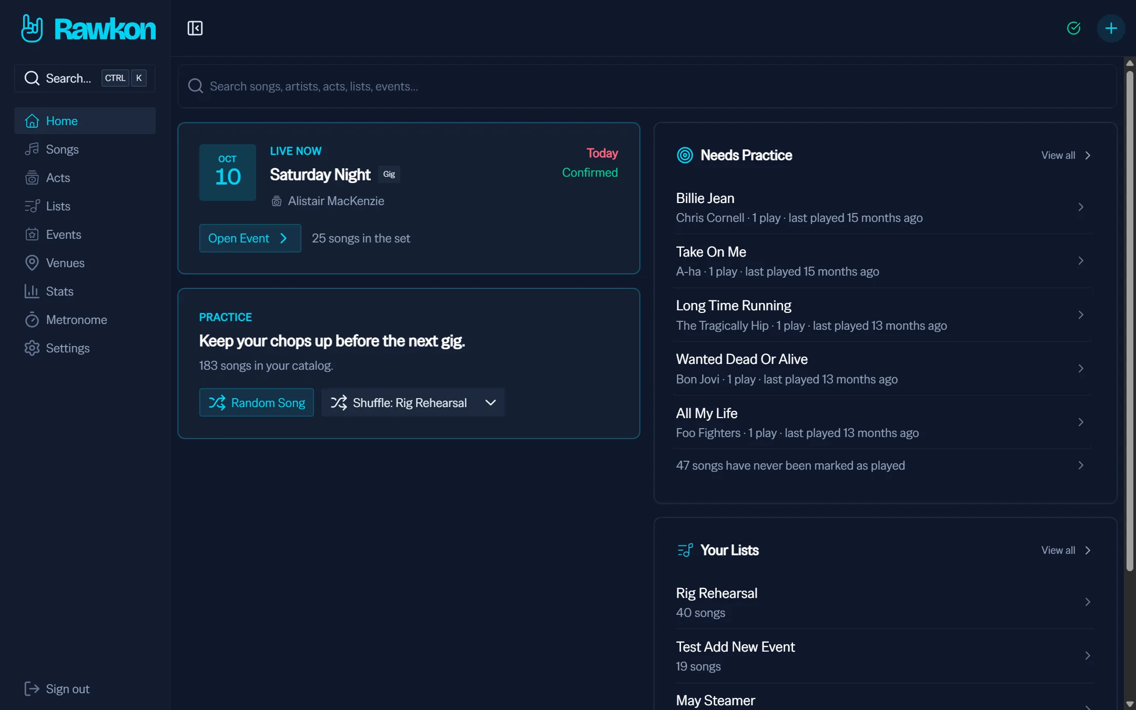
Task: Open the Rig Rehearsal list
Action: pyautogui.click(x=884, y=602)
